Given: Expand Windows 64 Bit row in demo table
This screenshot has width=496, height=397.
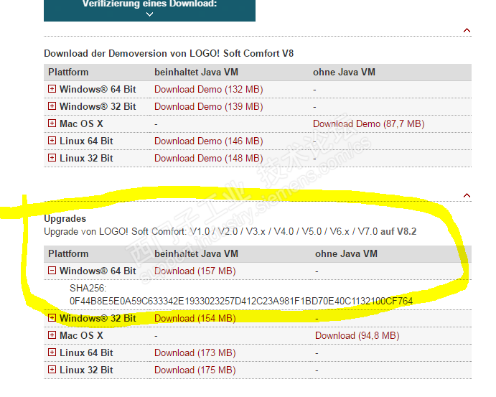Looking at the screenshot, I should [x=52, y=89].
